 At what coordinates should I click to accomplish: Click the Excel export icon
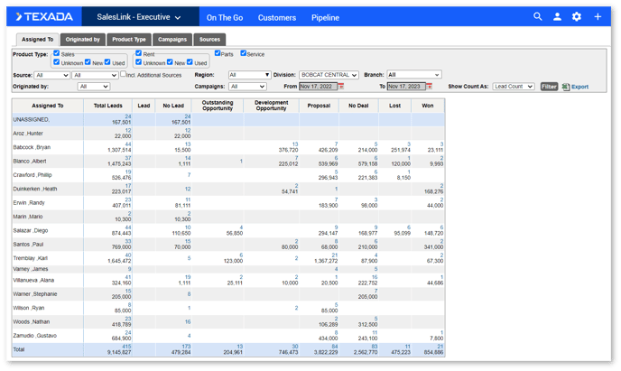(x=565, y=87)
